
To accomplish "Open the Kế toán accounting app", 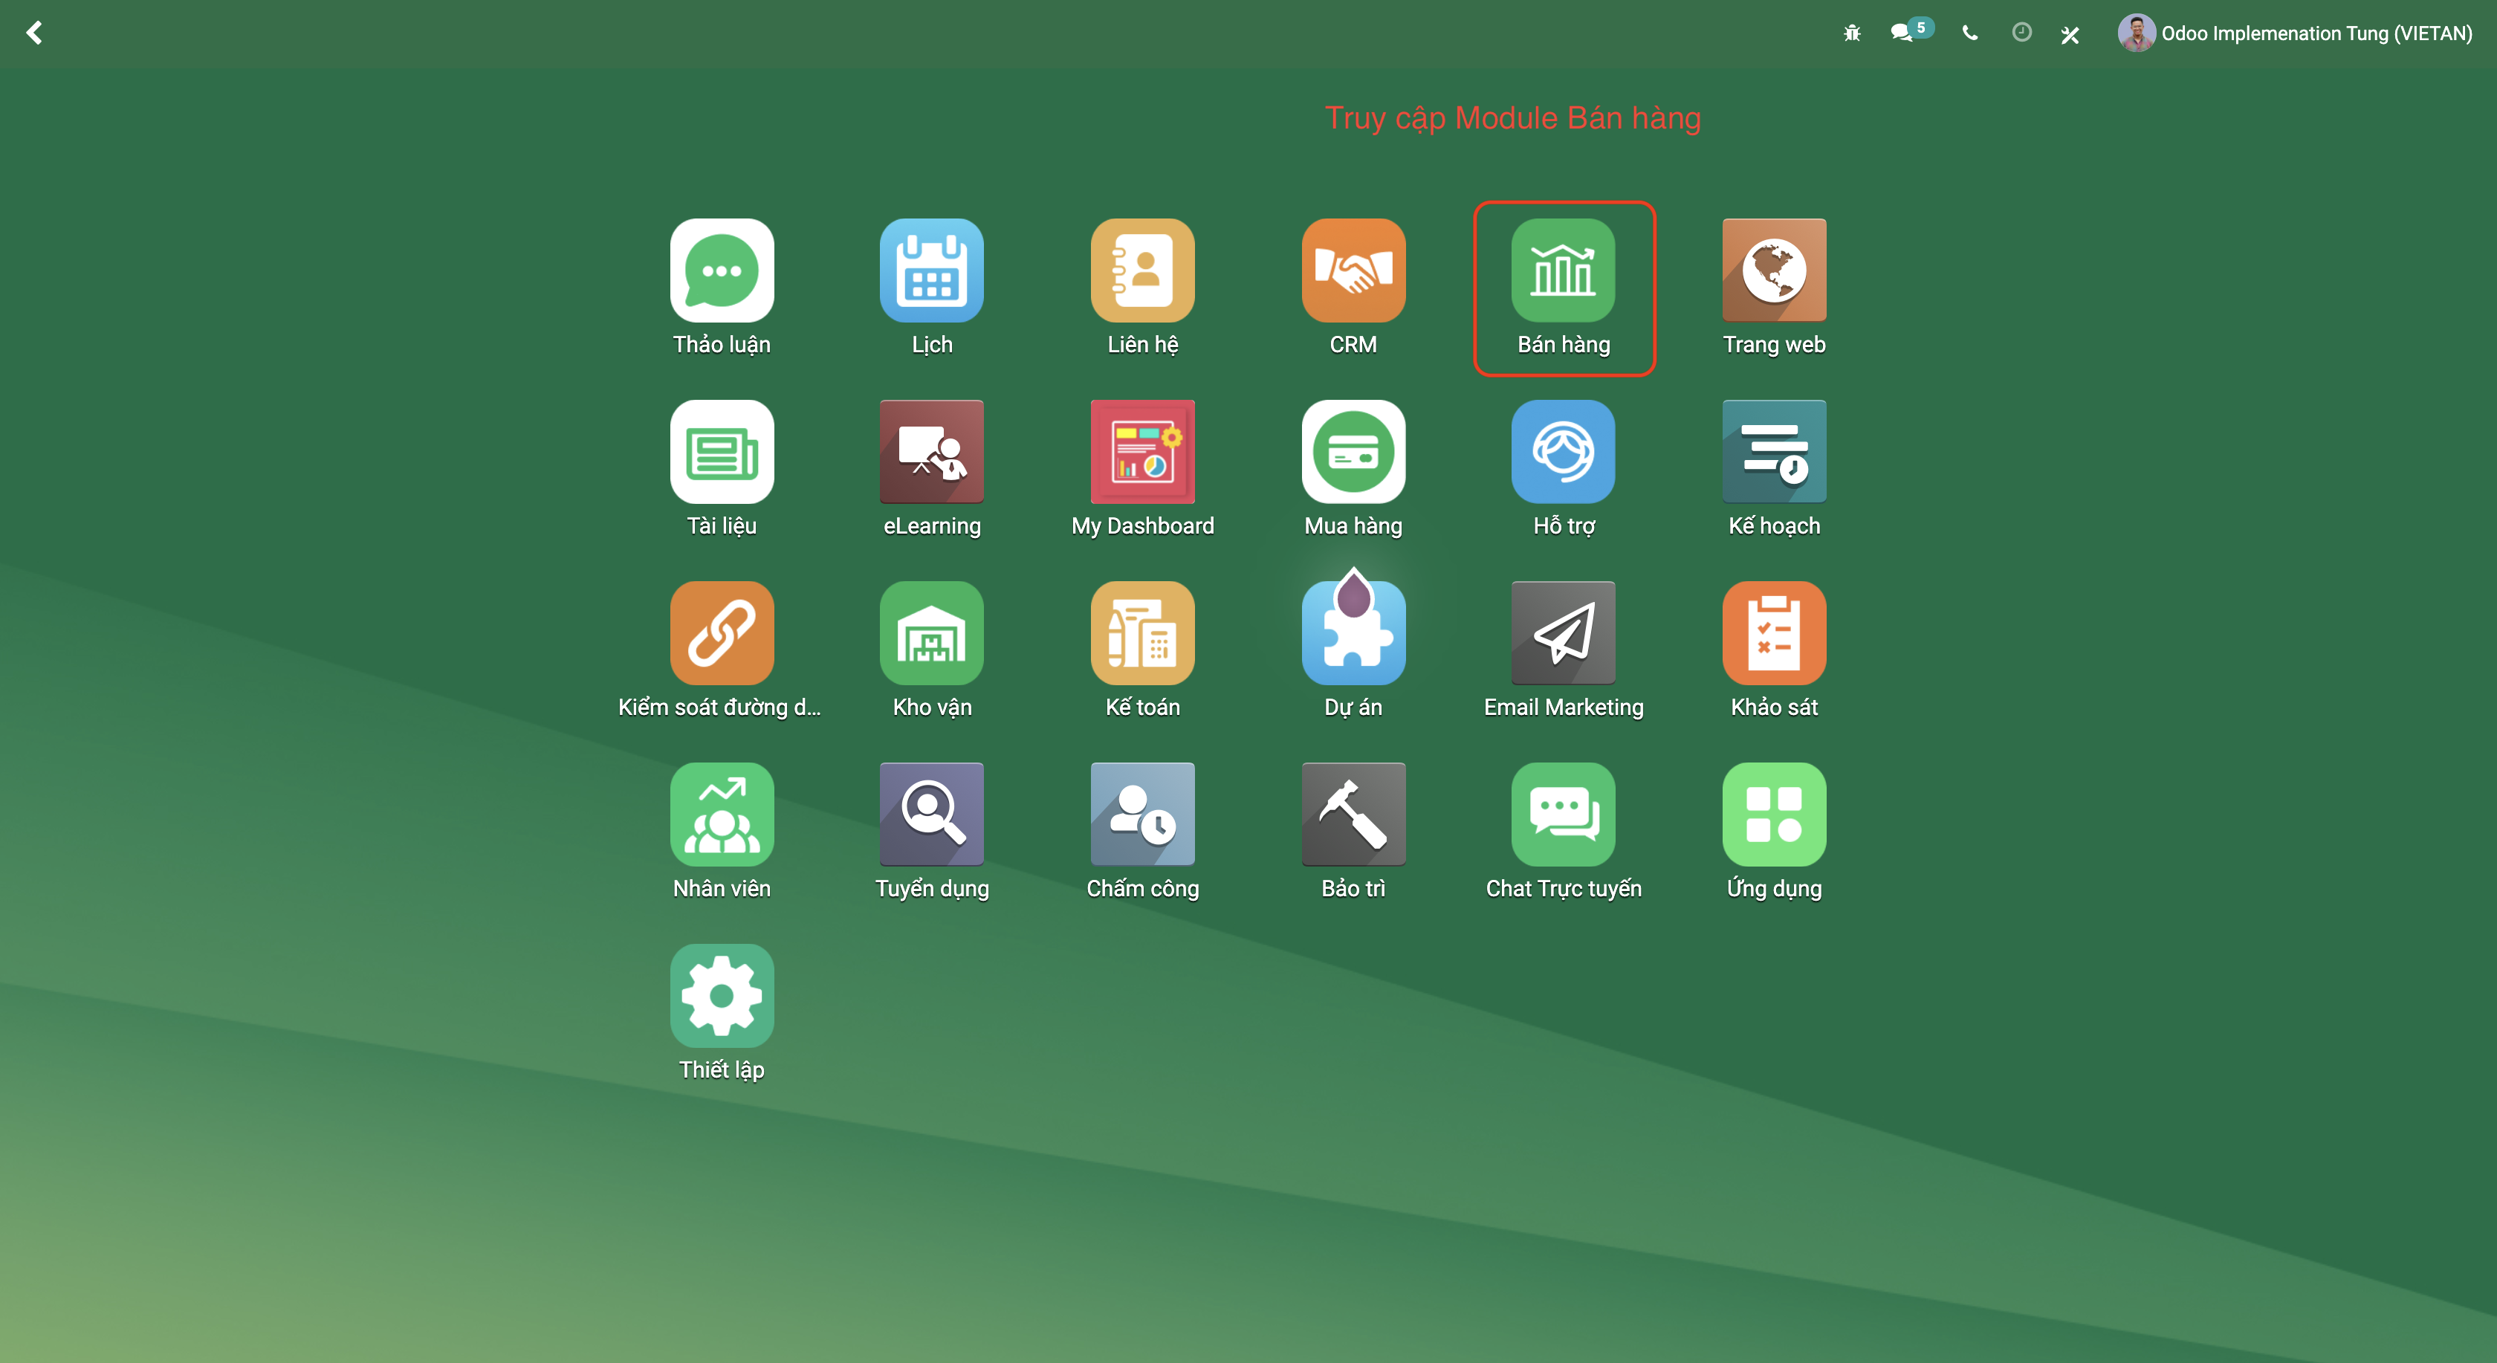I will pyautogui.click(x=1142, y=633).
